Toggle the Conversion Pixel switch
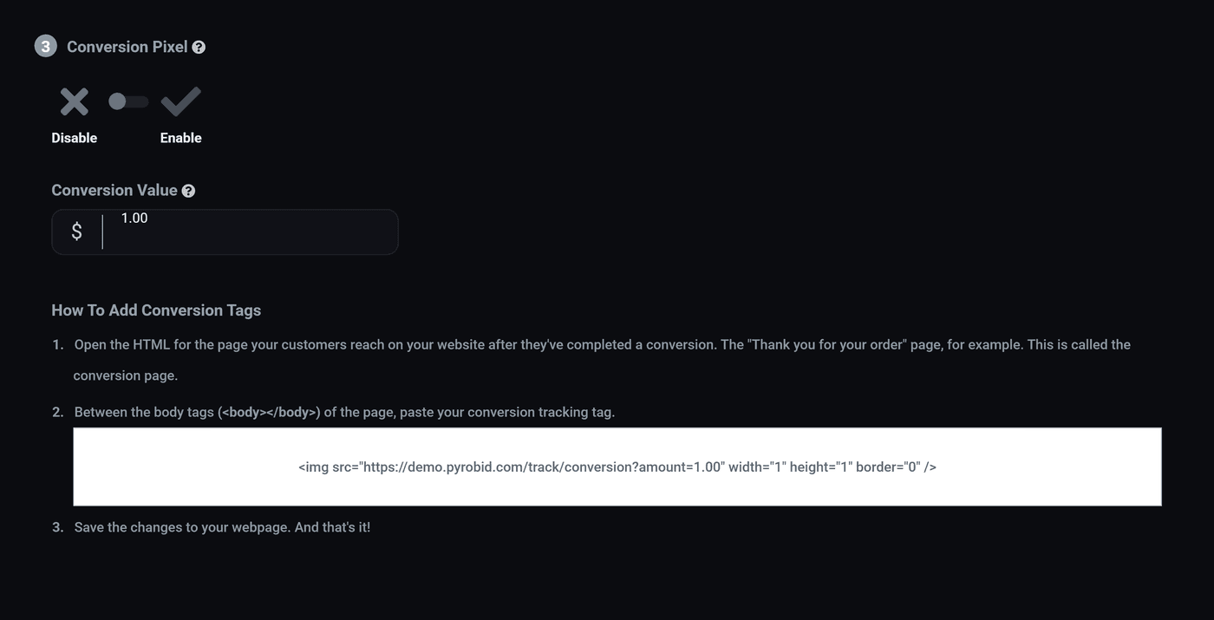 [x=128, y=102]
